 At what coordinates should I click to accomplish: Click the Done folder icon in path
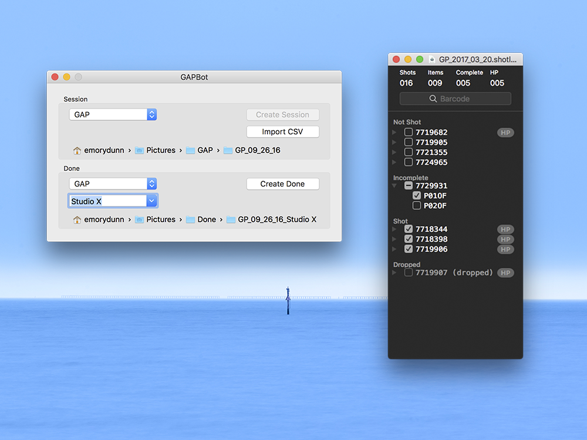click(x=190, y=220)
